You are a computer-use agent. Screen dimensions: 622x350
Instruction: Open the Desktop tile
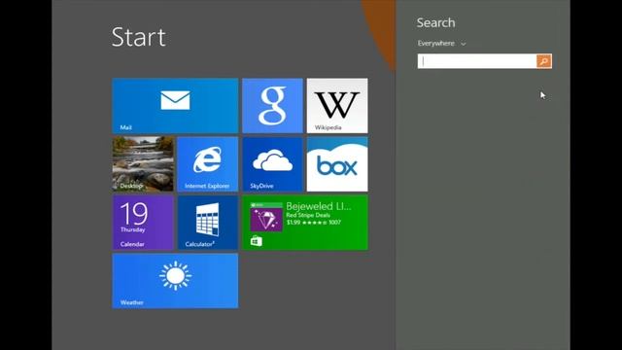coord(143,164)
